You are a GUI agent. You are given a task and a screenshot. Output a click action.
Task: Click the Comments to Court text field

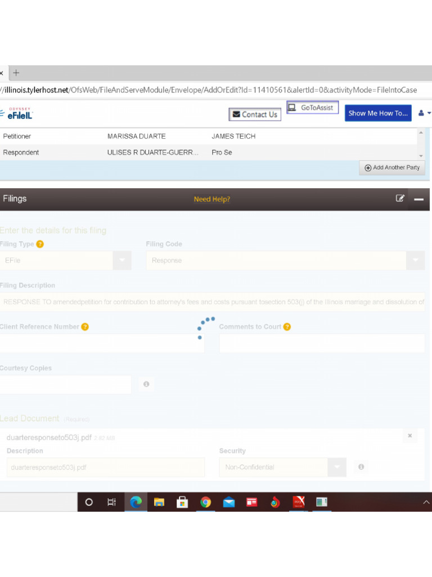tap(322, 343)
